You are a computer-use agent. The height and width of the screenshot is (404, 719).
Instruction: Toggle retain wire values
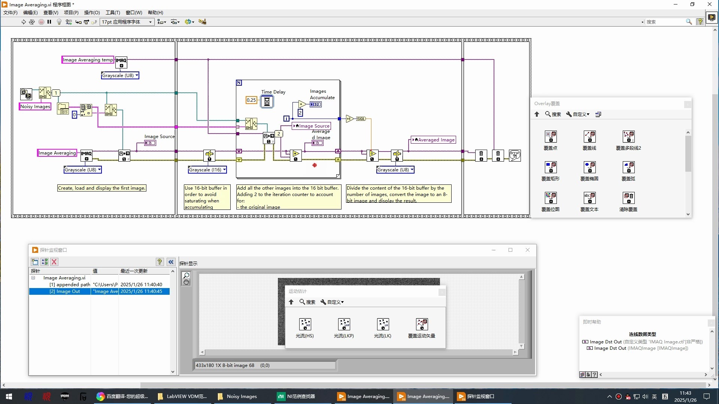69,22
